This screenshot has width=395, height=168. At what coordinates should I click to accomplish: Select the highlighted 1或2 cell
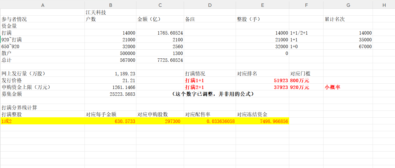click(x=43, y=121)
